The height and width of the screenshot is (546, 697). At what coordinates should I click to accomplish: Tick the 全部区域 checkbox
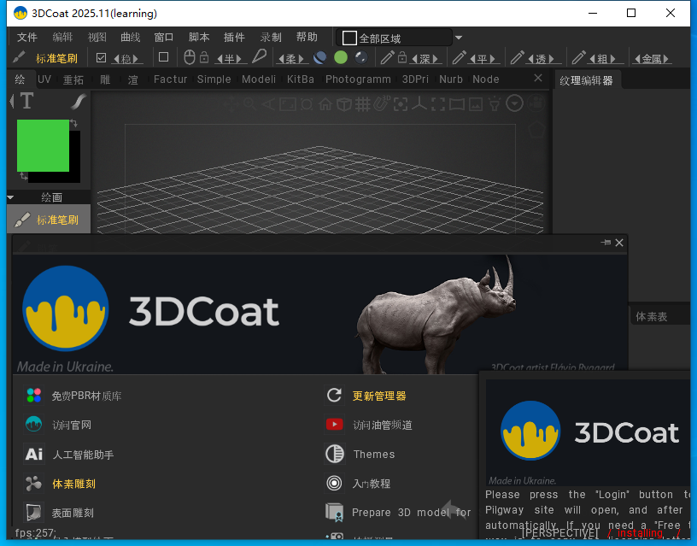349,38
